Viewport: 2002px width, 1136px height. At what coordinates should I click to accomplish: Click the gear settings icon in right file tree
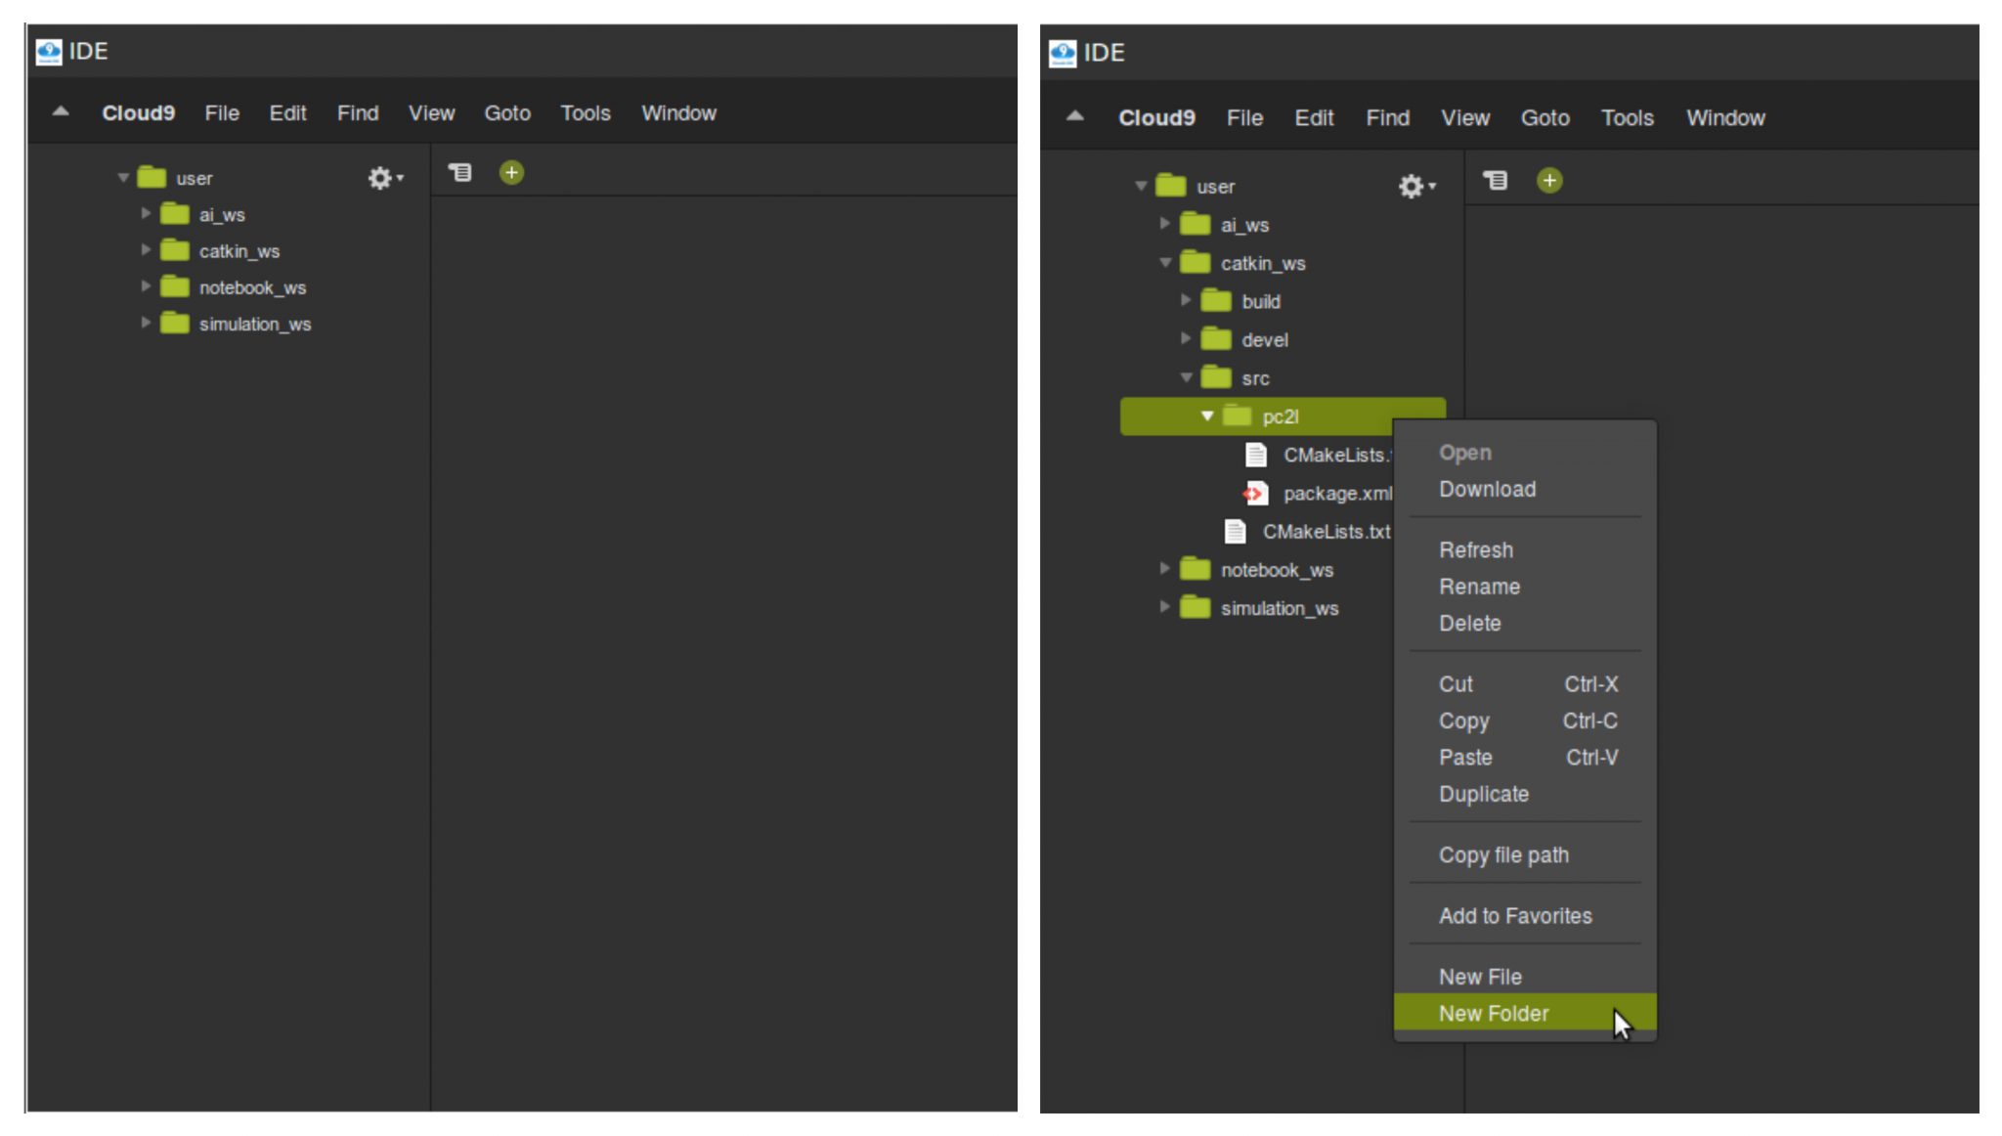(1411, 186)
